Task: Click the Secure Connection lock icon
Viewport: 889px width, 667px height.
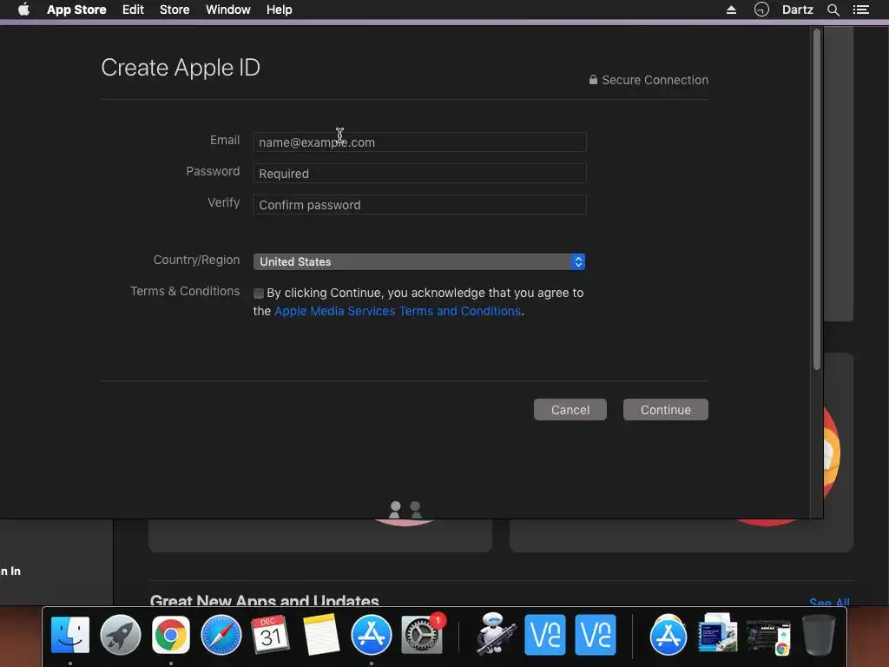Action: 593,79
